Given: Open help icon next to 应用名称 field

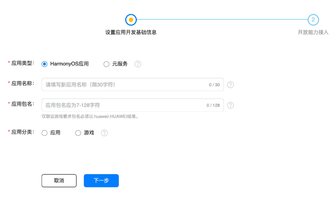Looking at the screenshot, I should 230,85.
